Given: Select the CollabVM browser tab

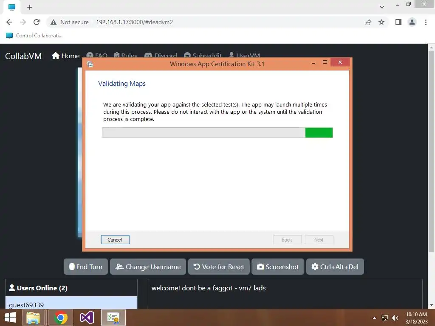Looking at the screenshot, I should pos(12,7).
